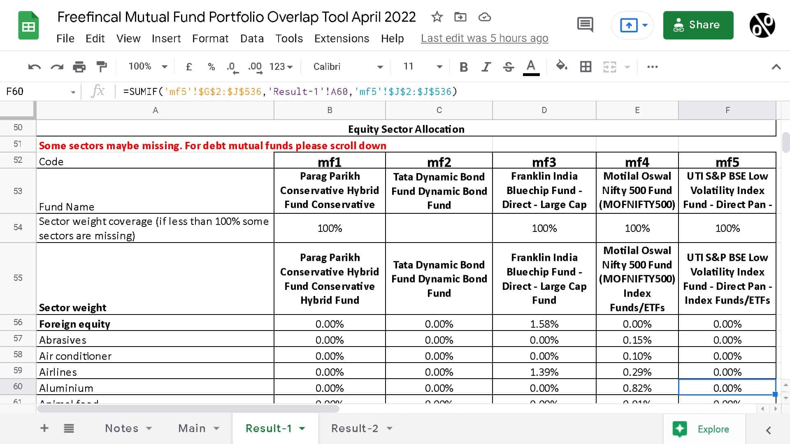Star the spreadsheet

(437, 17)
